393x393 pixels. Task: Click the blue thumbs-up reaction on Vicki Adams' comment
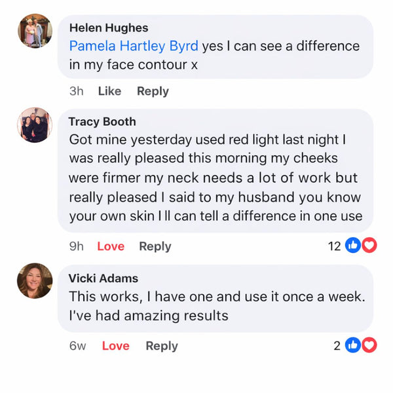click(x=352, y=345)
